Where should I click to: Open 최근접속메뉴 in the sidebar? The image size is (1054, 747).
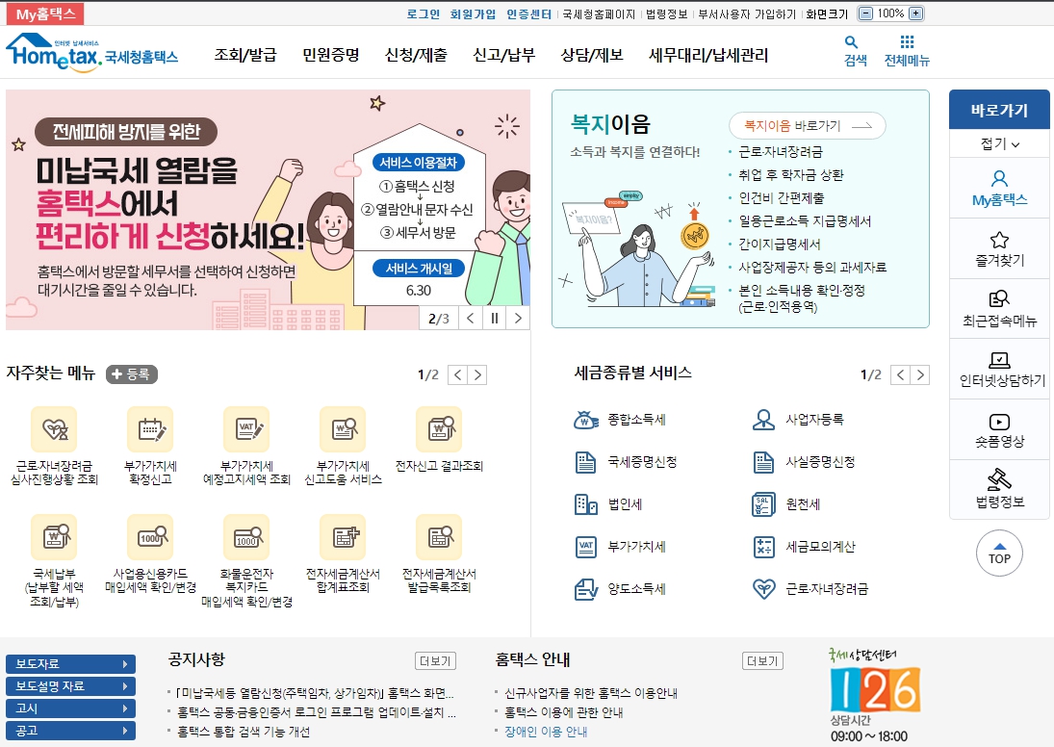click(999, 309)
